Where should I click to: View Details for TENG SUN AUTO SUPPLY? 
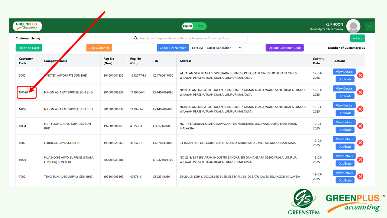[x=344, y=173]
